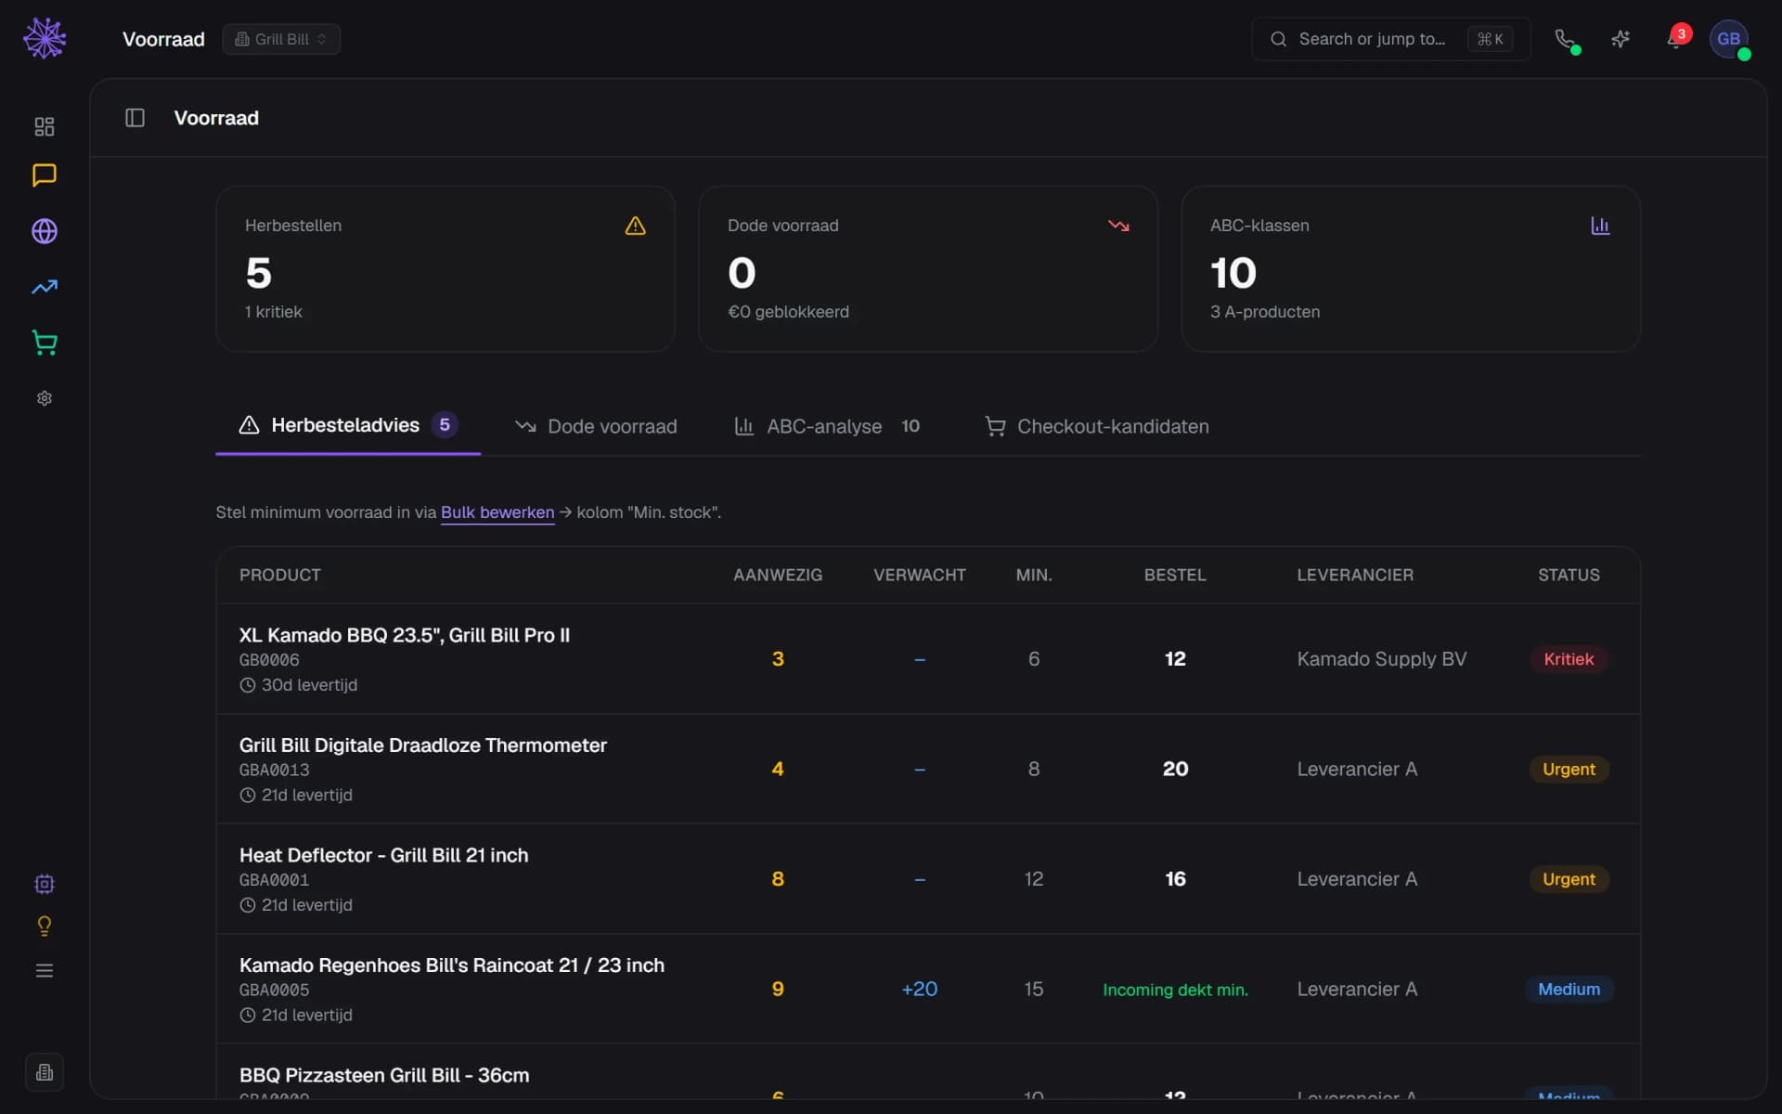This screenshot has width=1782, height=1114.
Task: Click the snowflake app logo
Action: [x=45, y=38]
